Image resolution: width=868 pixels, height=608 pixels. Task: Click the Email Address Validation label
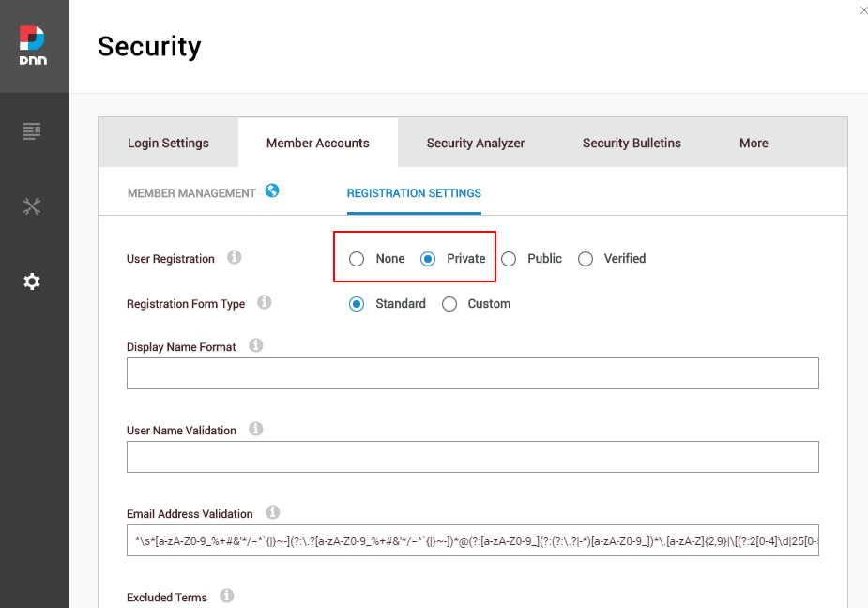(190, 514)
